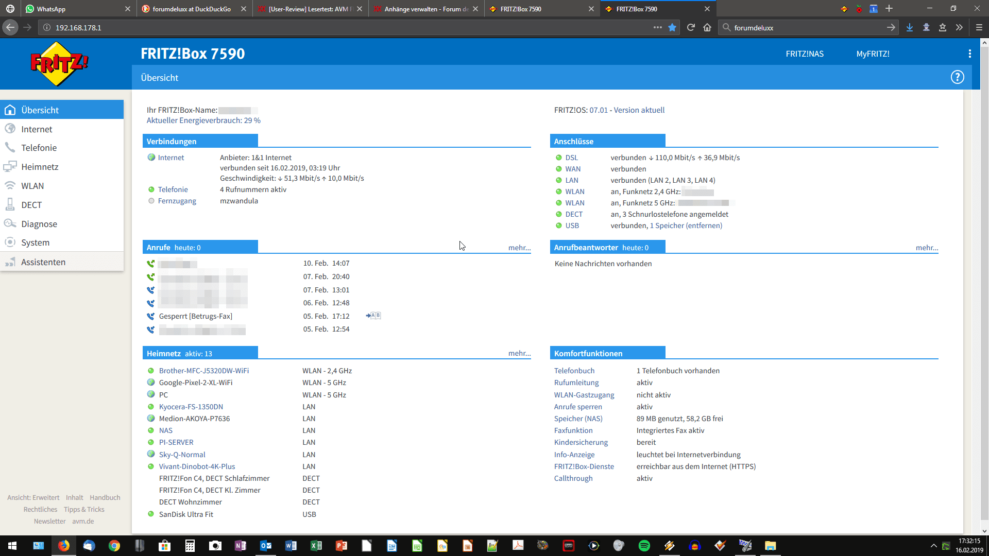The width and height of the screenshot is (989, 556).
Task: Open Spotify in the taskbar
Action: (x=644, y=546)
